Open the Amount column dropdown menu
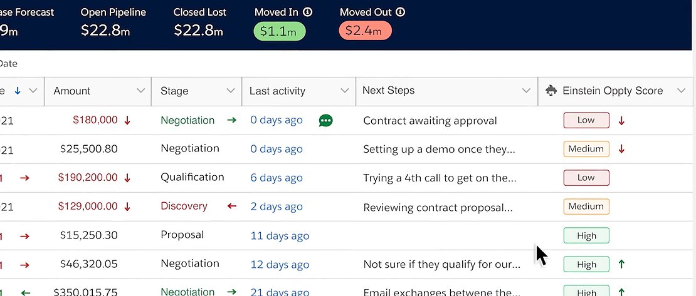The height and width of the screenshot is (296, 696). [141, 91]
